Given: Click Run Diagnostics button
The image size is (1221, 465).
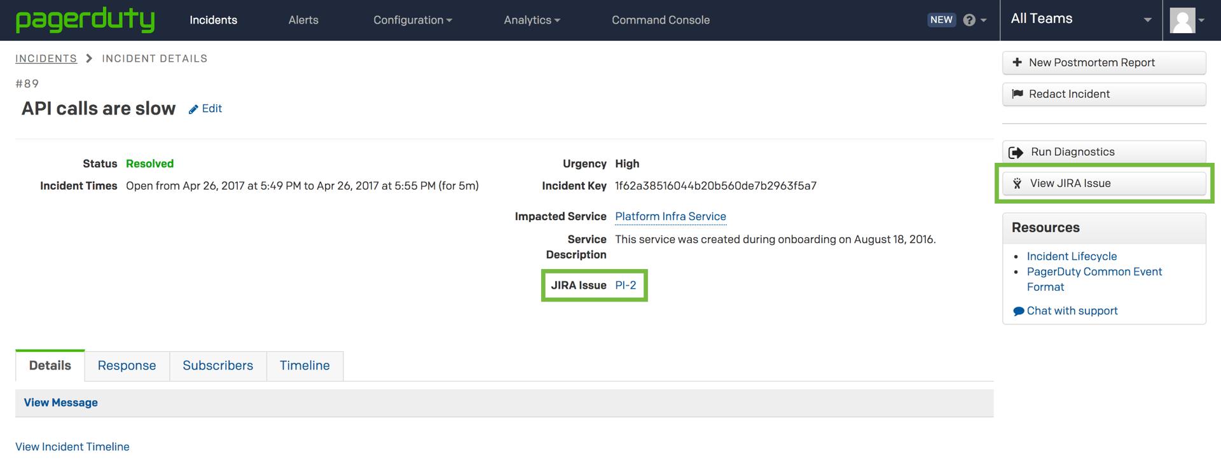Looking at the screenshot, I should click(1104, 152).
